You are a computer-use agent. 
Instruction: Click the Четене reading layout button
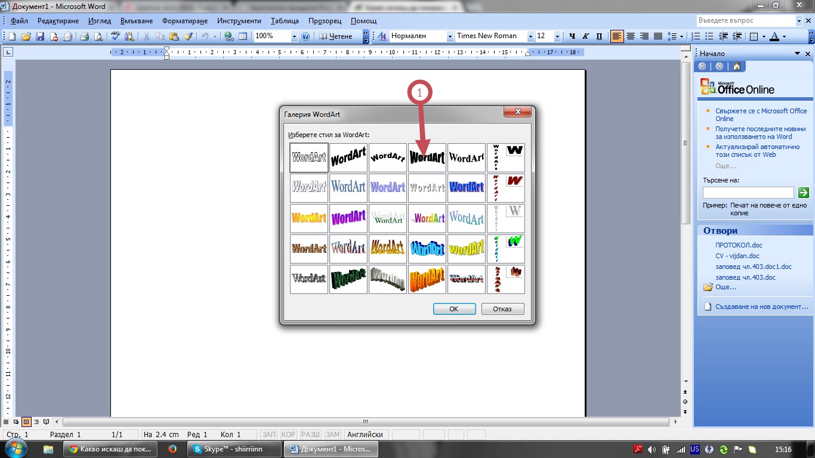pos(336,36)
